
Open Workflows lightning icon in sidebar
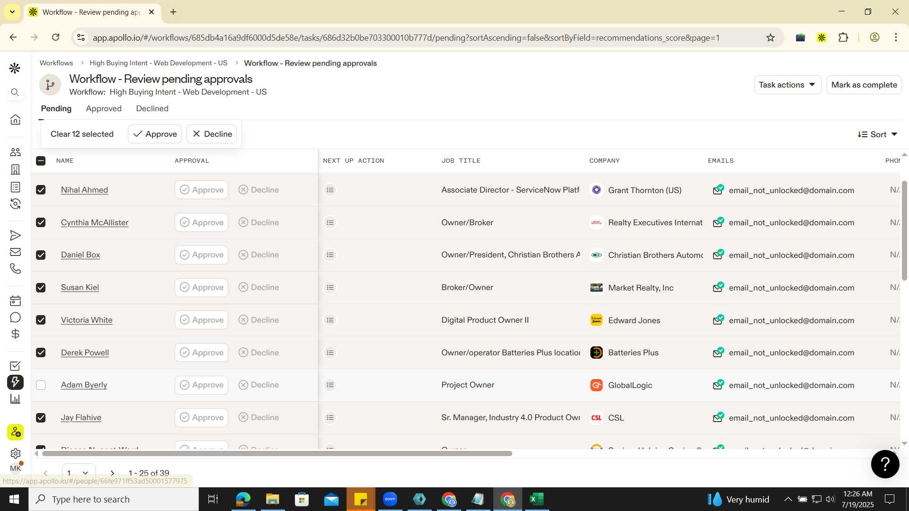click(15, 382)
